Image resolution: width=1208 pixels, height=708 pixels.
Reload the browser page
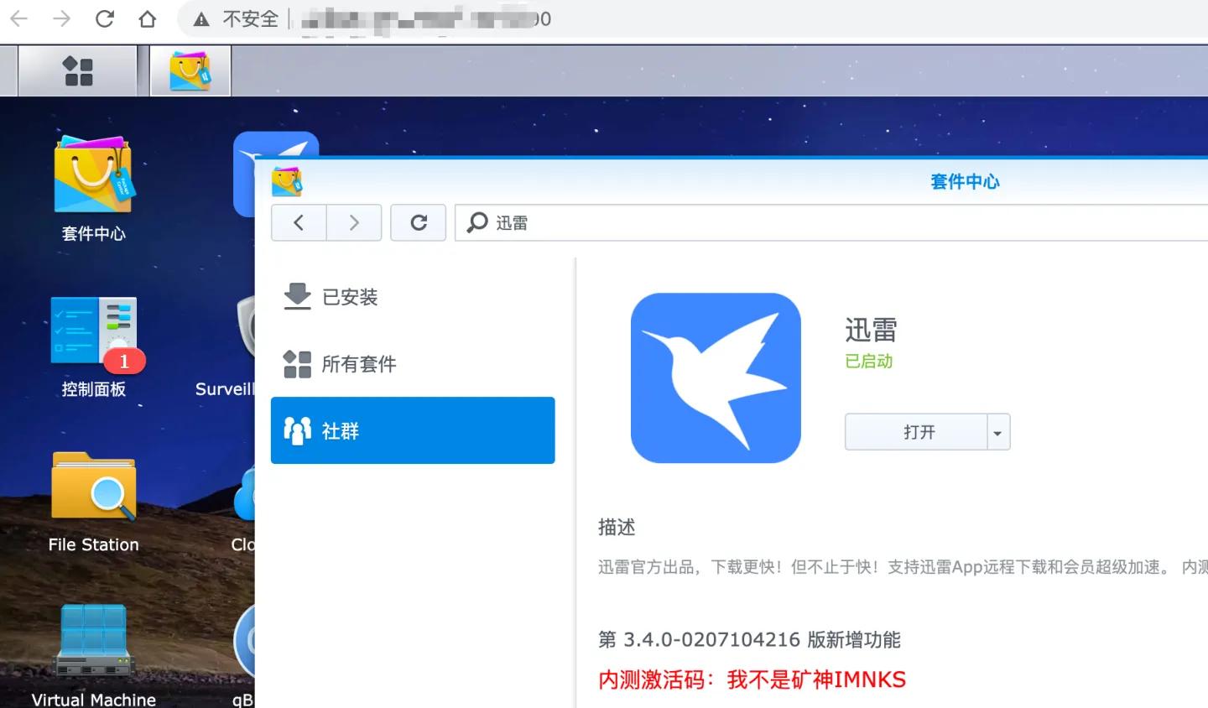105,18
